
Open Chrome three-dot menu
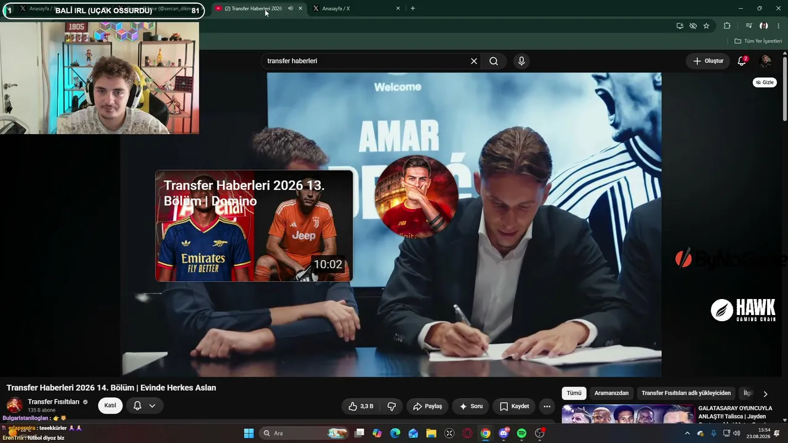779,26
